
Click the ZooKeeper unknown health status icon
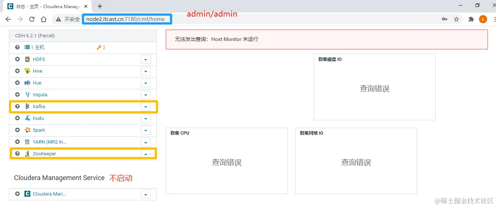17,154
